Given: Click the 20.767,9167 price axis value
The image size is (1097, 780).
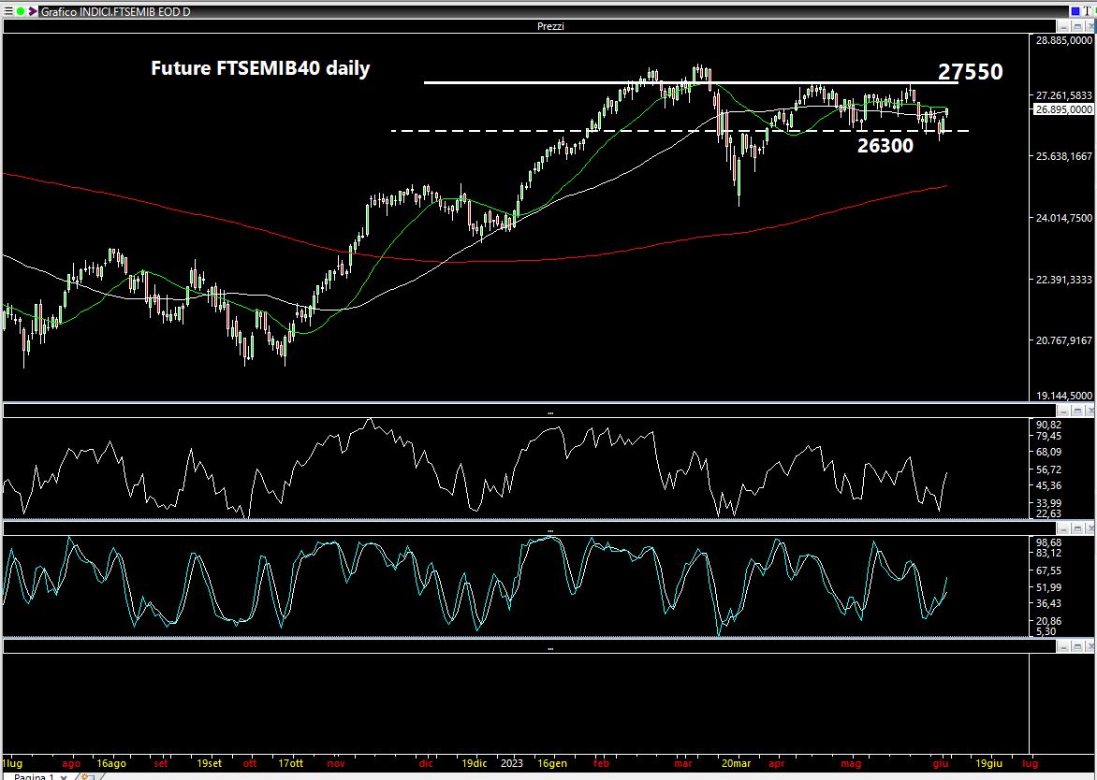Looking at the screenshot, I should [x=1063, y=340].
